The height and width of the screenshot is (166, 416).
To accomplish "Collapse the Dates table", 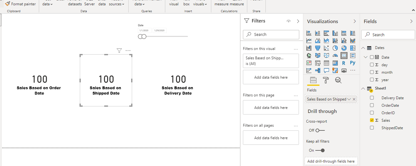I will [363, 48].
